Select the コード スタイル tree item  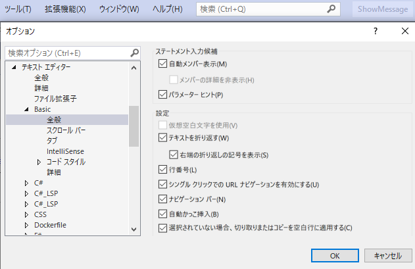pyautogui.click(x=66, y=162)
